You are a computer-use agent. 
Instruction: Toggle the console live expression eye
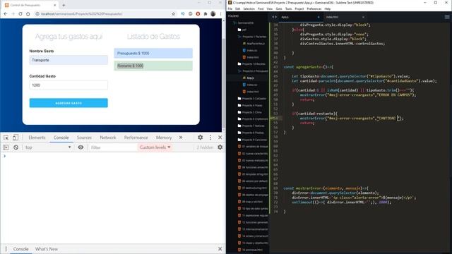81,147
